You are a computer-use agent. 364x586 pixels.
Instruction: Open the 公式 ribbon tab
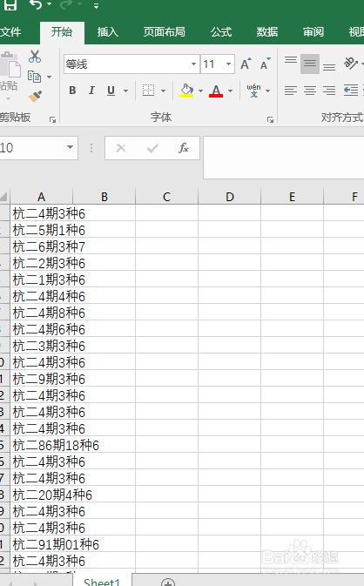(x=221, y=32)
